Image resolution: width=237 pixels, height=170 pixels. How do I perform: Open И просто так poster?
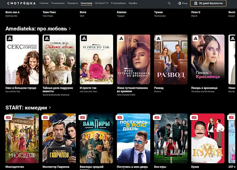click(97, 59)
